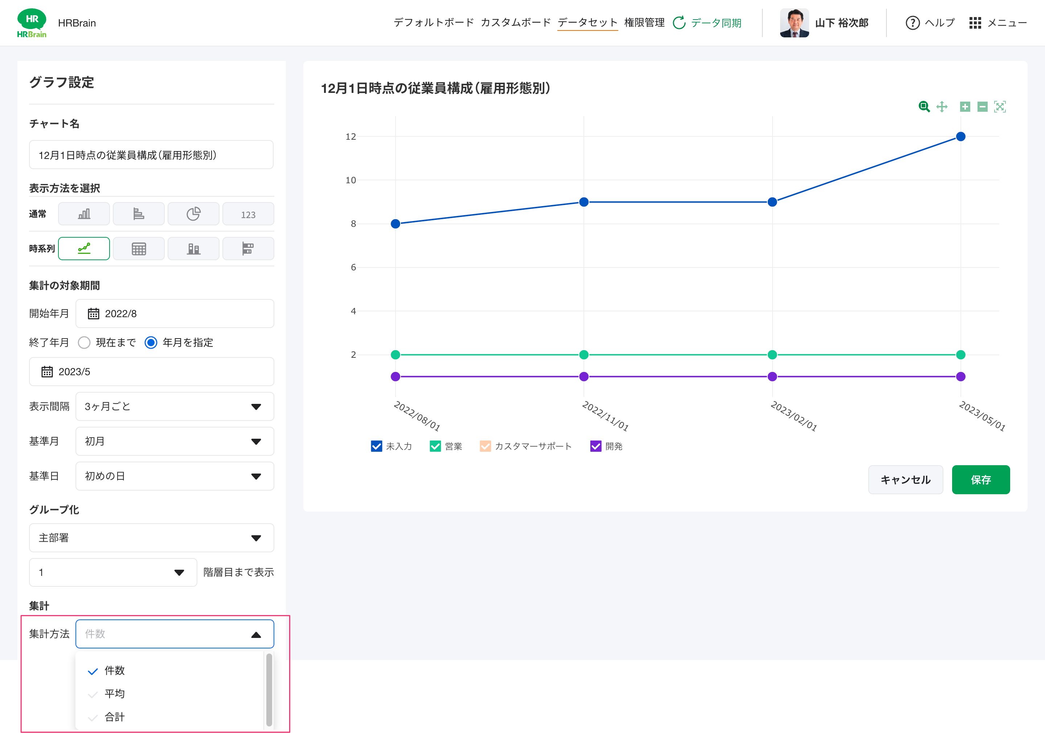Image resolution: width=1045 pixels, height=733 pixels.
Task: Choose the vertical bar chart display type
Action: click(x=84, y=214)
